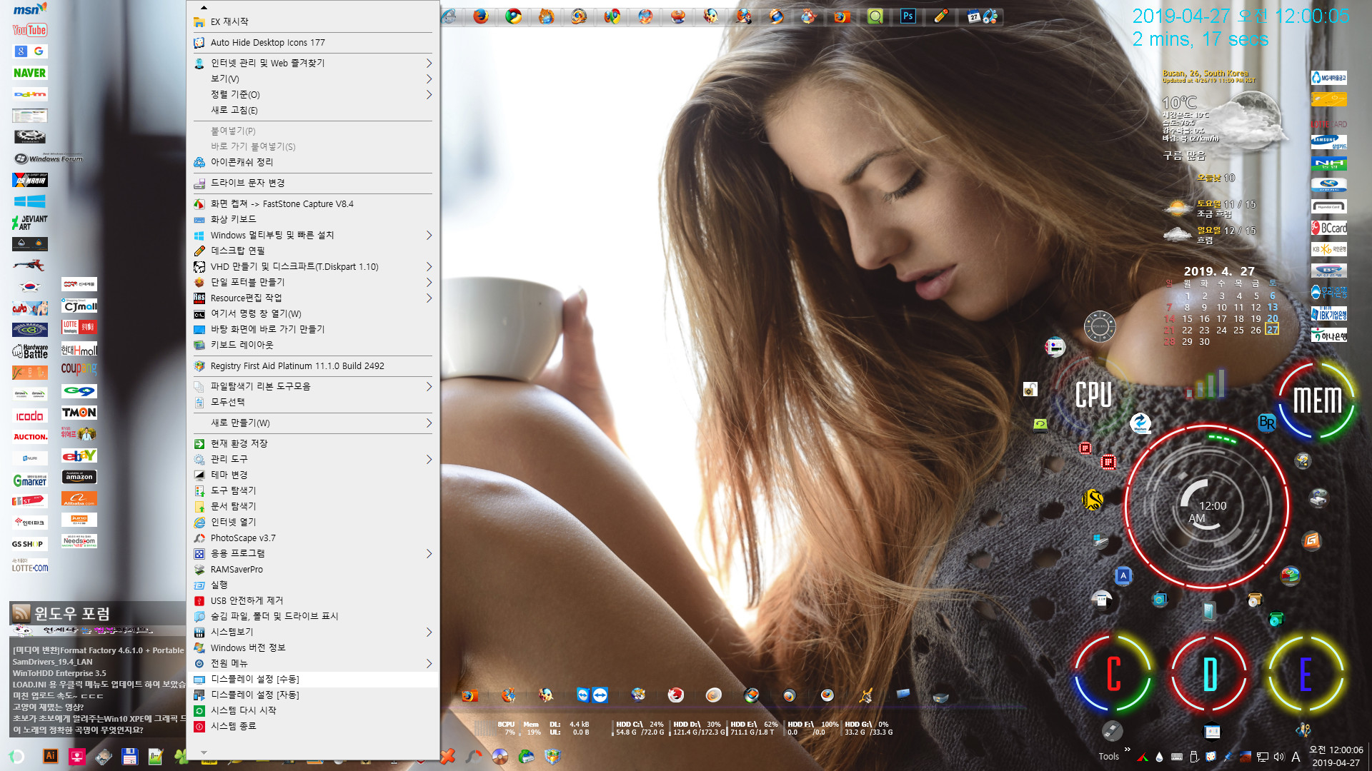This screenshot has width=1372, height=771.
Task: Open the E drive ring gadget
Action: pyautogui.click(x=1306, y=673)
